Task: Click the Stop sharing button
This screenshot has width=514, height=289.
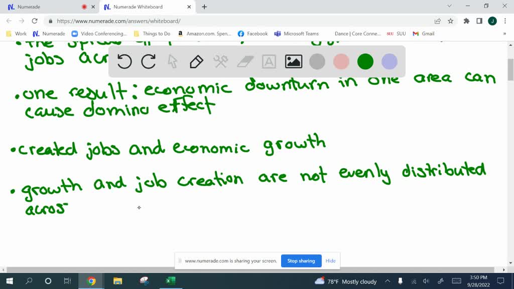Action: click(x=301, y=261)
